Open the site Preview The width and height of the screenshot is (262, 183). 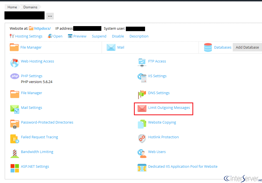(x=79, y=36)
